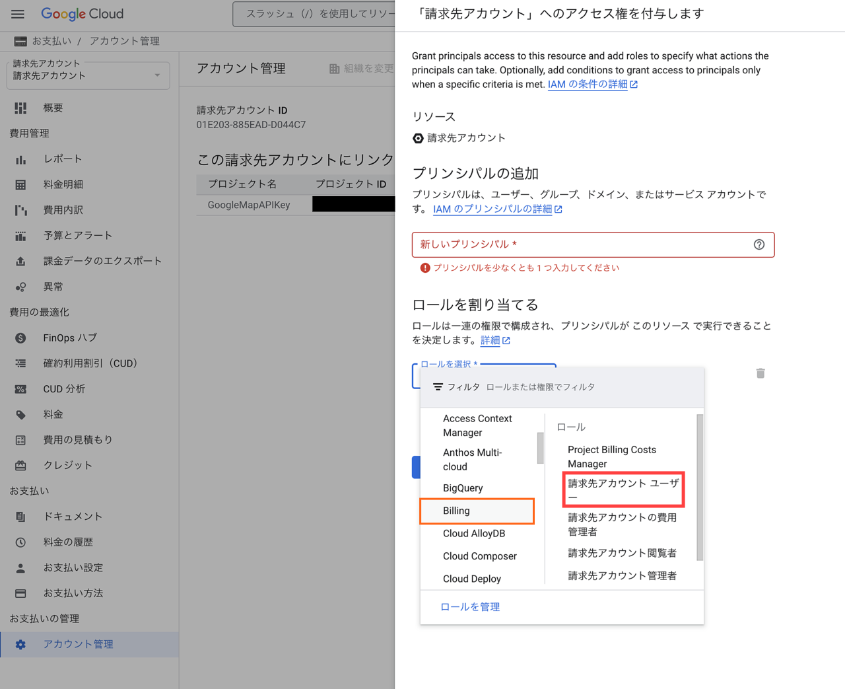Choose 請求先アカウント ユーザー role
The height and width of the screenshot is (689, 845).
tap(623, 490)
